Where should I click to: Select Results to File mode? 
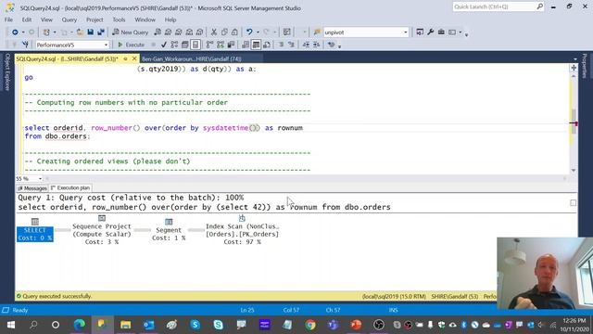click(x=266, y=45)
